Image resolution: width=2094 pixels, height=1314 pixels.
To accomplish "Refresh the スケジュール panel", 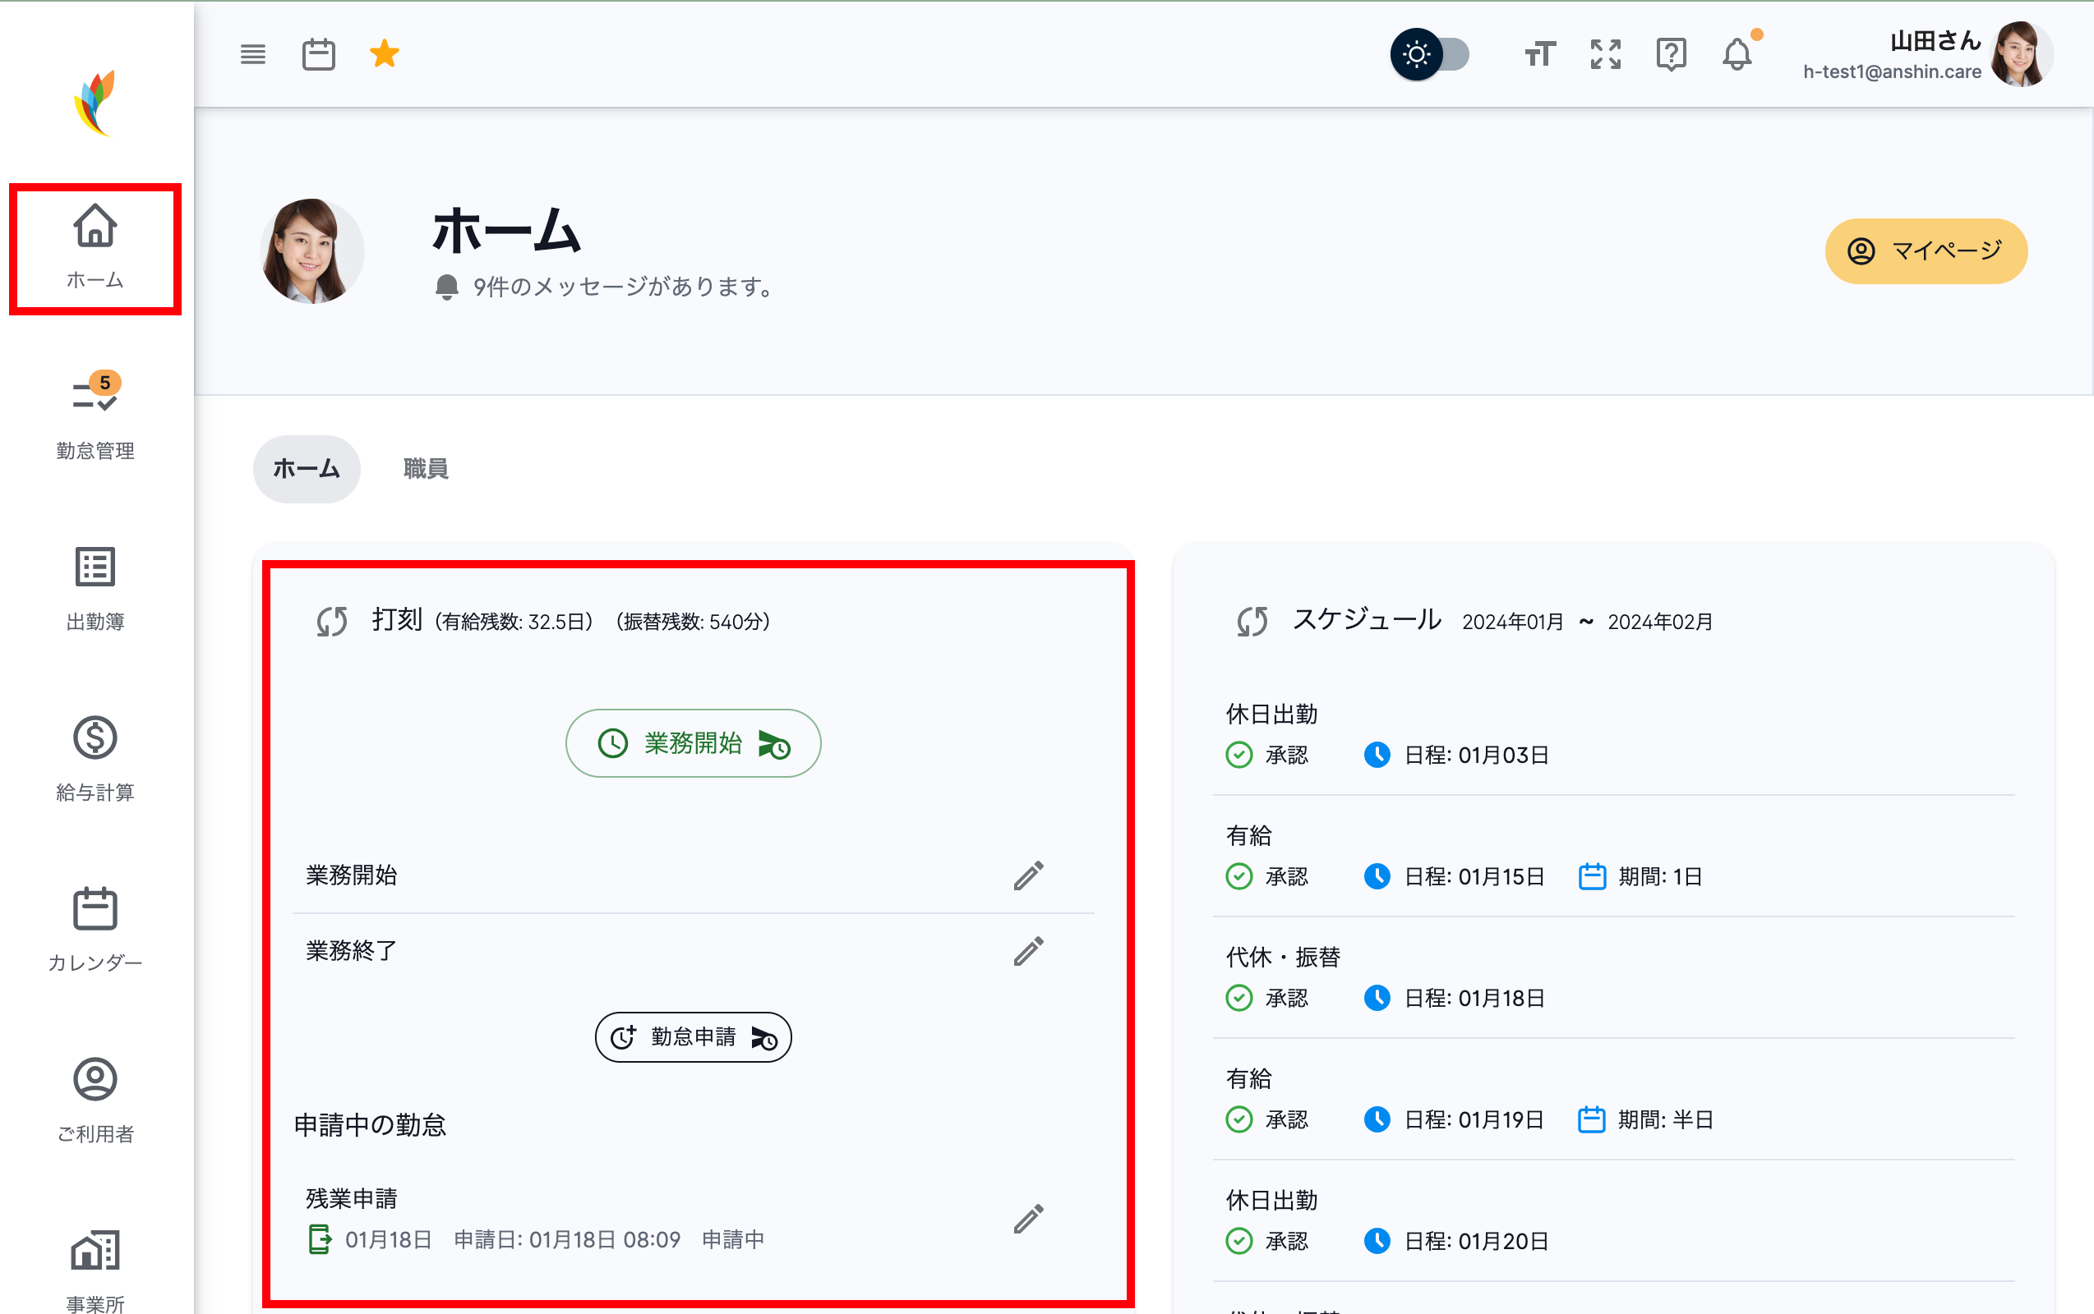I will coord(1252,621).
